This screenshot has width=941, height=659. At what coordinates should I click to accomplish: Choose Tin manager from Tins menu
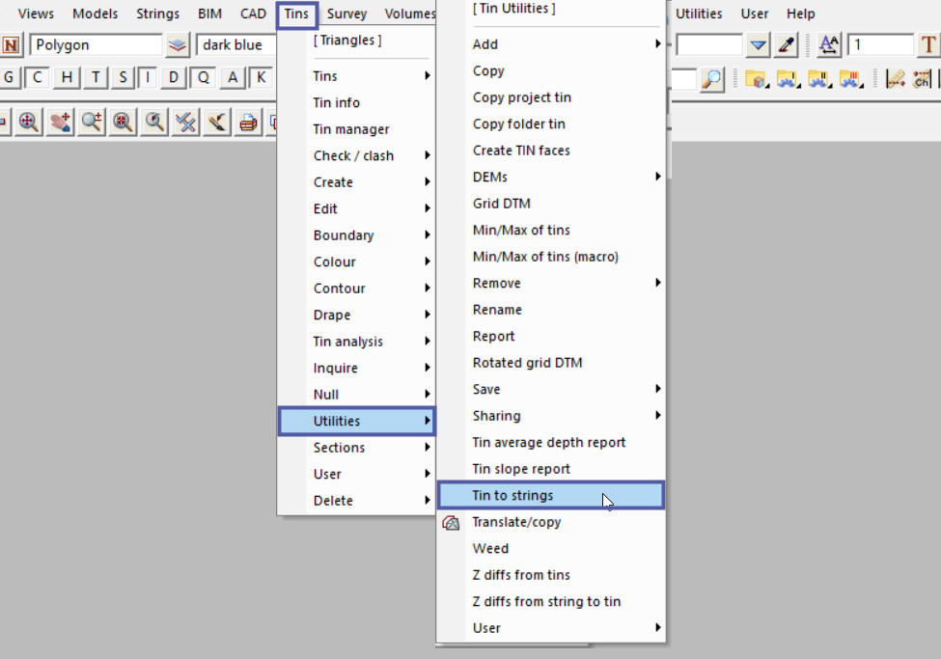(351, 129)
